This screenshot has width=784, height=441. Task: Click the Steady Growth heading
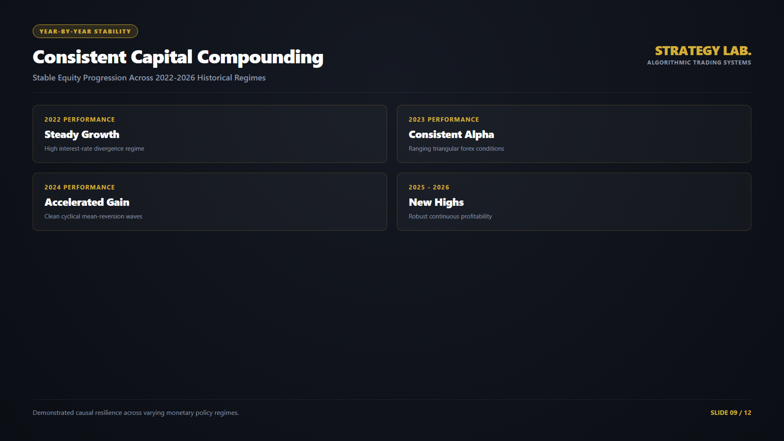pyautogui.click(x=82, y=134)
